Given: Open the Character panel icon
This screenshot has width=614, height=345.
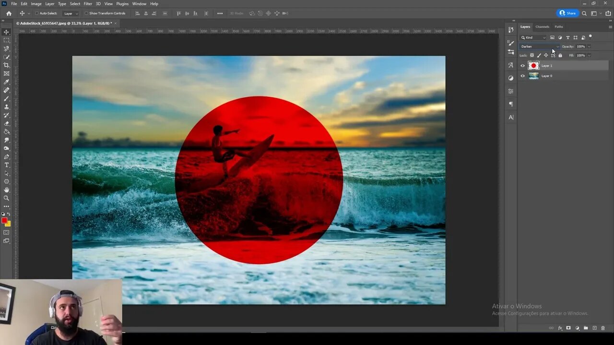Looking at the screenshot, I should (x=511, y=117).
